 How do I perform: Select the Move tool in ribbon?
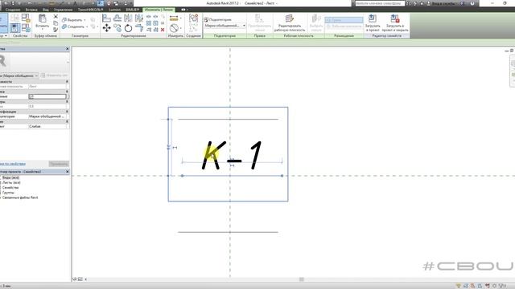[x=106, y=28]
